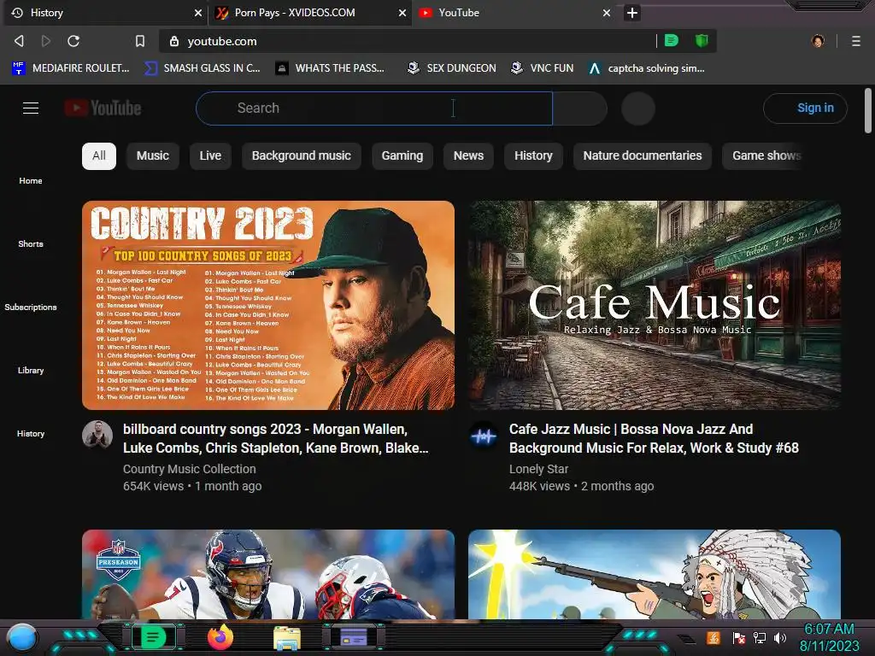Click the page vertical scrollbar thumb
875x656 pixels.
pos(868,110)
